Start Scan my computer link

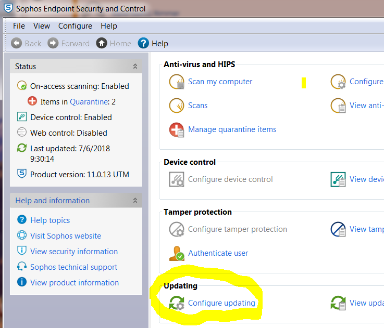pos(220,82)
